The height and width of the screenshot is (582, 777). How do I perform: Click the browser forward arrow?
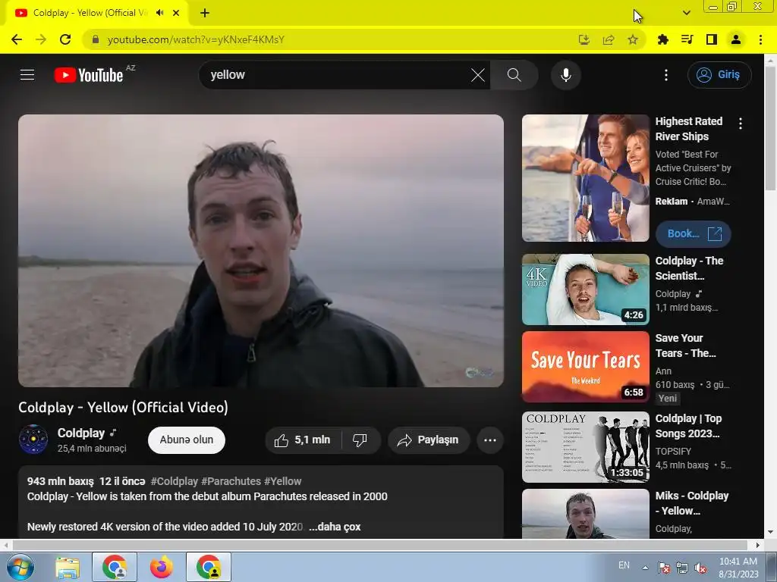tap(41, 39)
